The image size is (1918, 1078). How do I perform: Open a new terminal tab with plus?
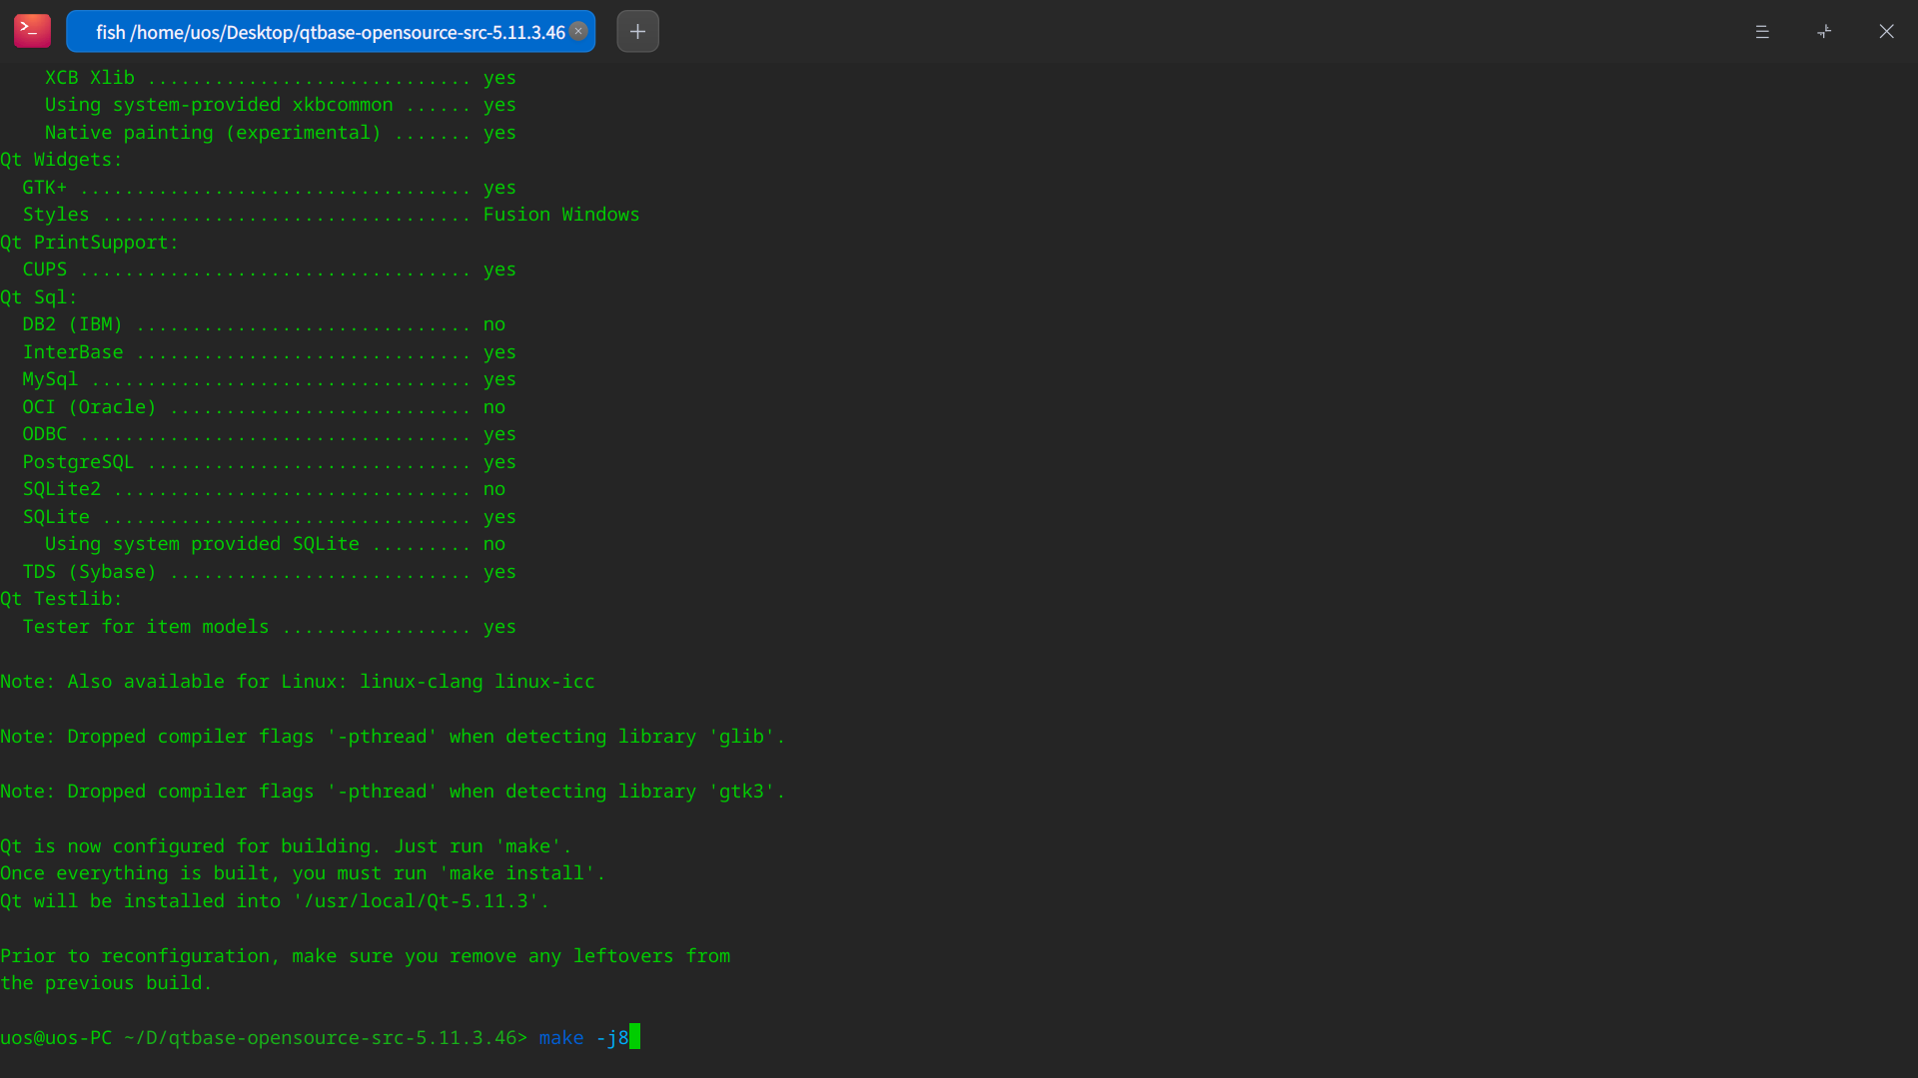coord(637,31)
